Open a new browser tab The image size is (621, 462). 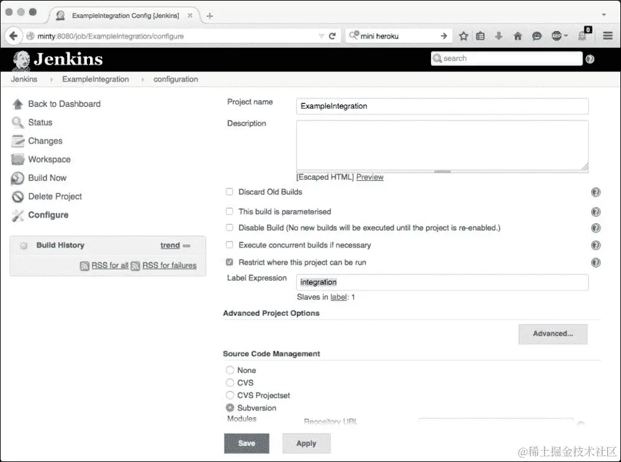pyautogui.click(x=210, y=16)
